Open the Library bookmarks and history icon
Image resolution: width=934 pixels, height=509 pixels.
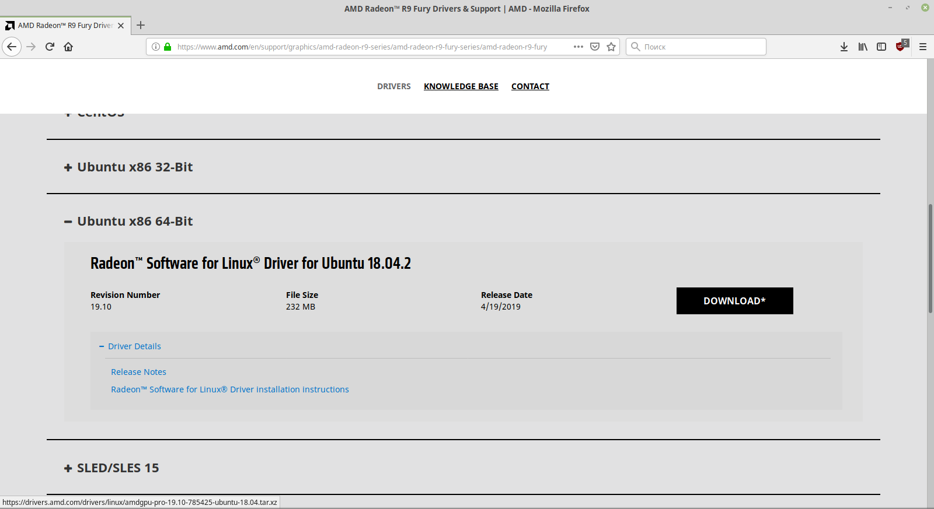click(863, 47)
